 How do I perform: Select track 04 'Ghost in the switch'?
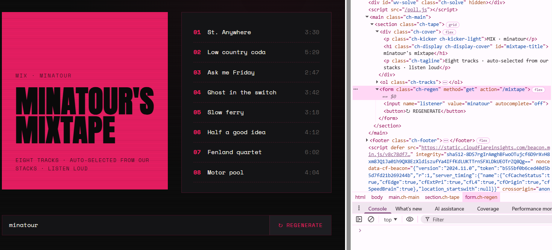point(256,92)
